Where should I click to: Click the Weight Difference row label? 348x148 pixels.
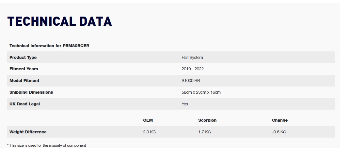28,132
